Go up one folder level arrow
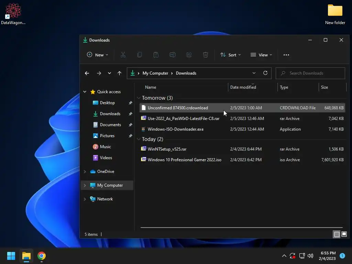 [119, 73]
